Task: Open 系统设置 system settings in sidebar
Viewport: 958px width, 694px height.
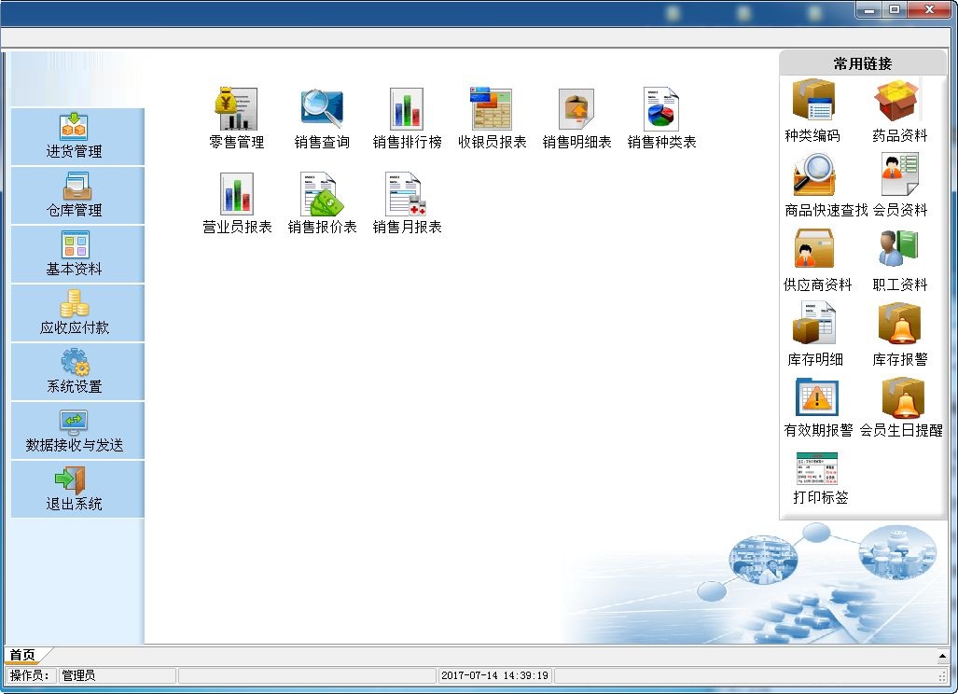Action: (x=75, y=372)
